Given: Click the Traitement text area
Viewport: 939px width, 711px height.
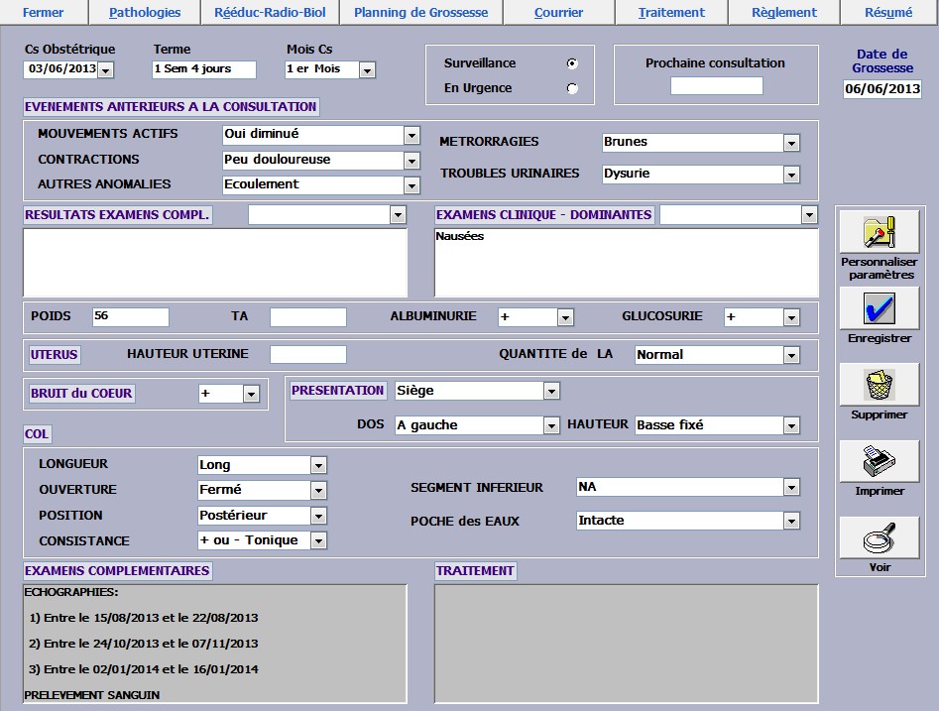Looking at the screenshot, I should (x=626, y=643).
